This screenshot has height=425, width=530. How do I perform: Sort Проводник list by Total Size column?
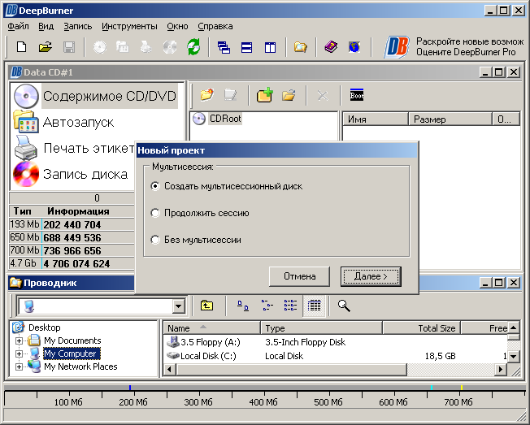coord(422,328)
